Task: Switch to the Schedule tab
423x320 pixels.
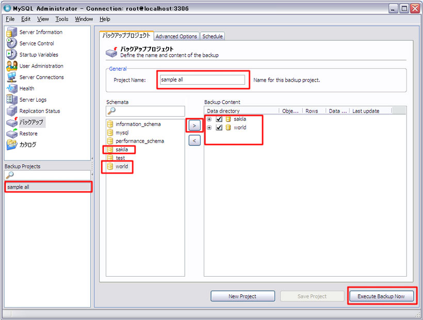Action: [x=213, y=36]
